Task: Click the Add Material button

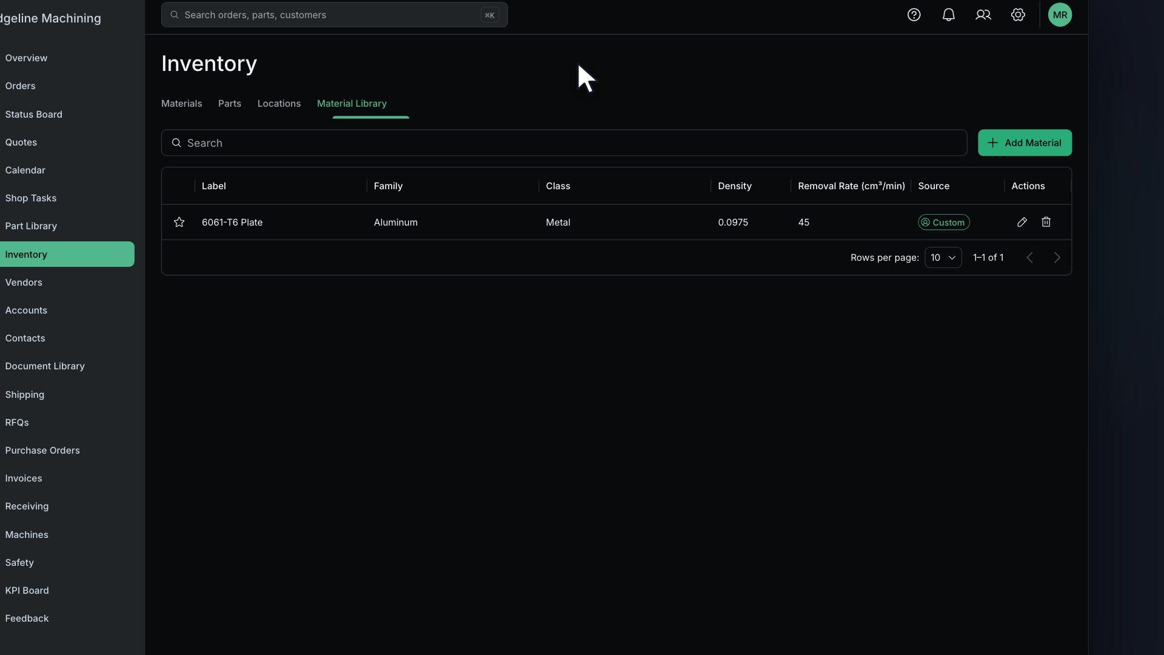Action: [x=1025, y=143]
